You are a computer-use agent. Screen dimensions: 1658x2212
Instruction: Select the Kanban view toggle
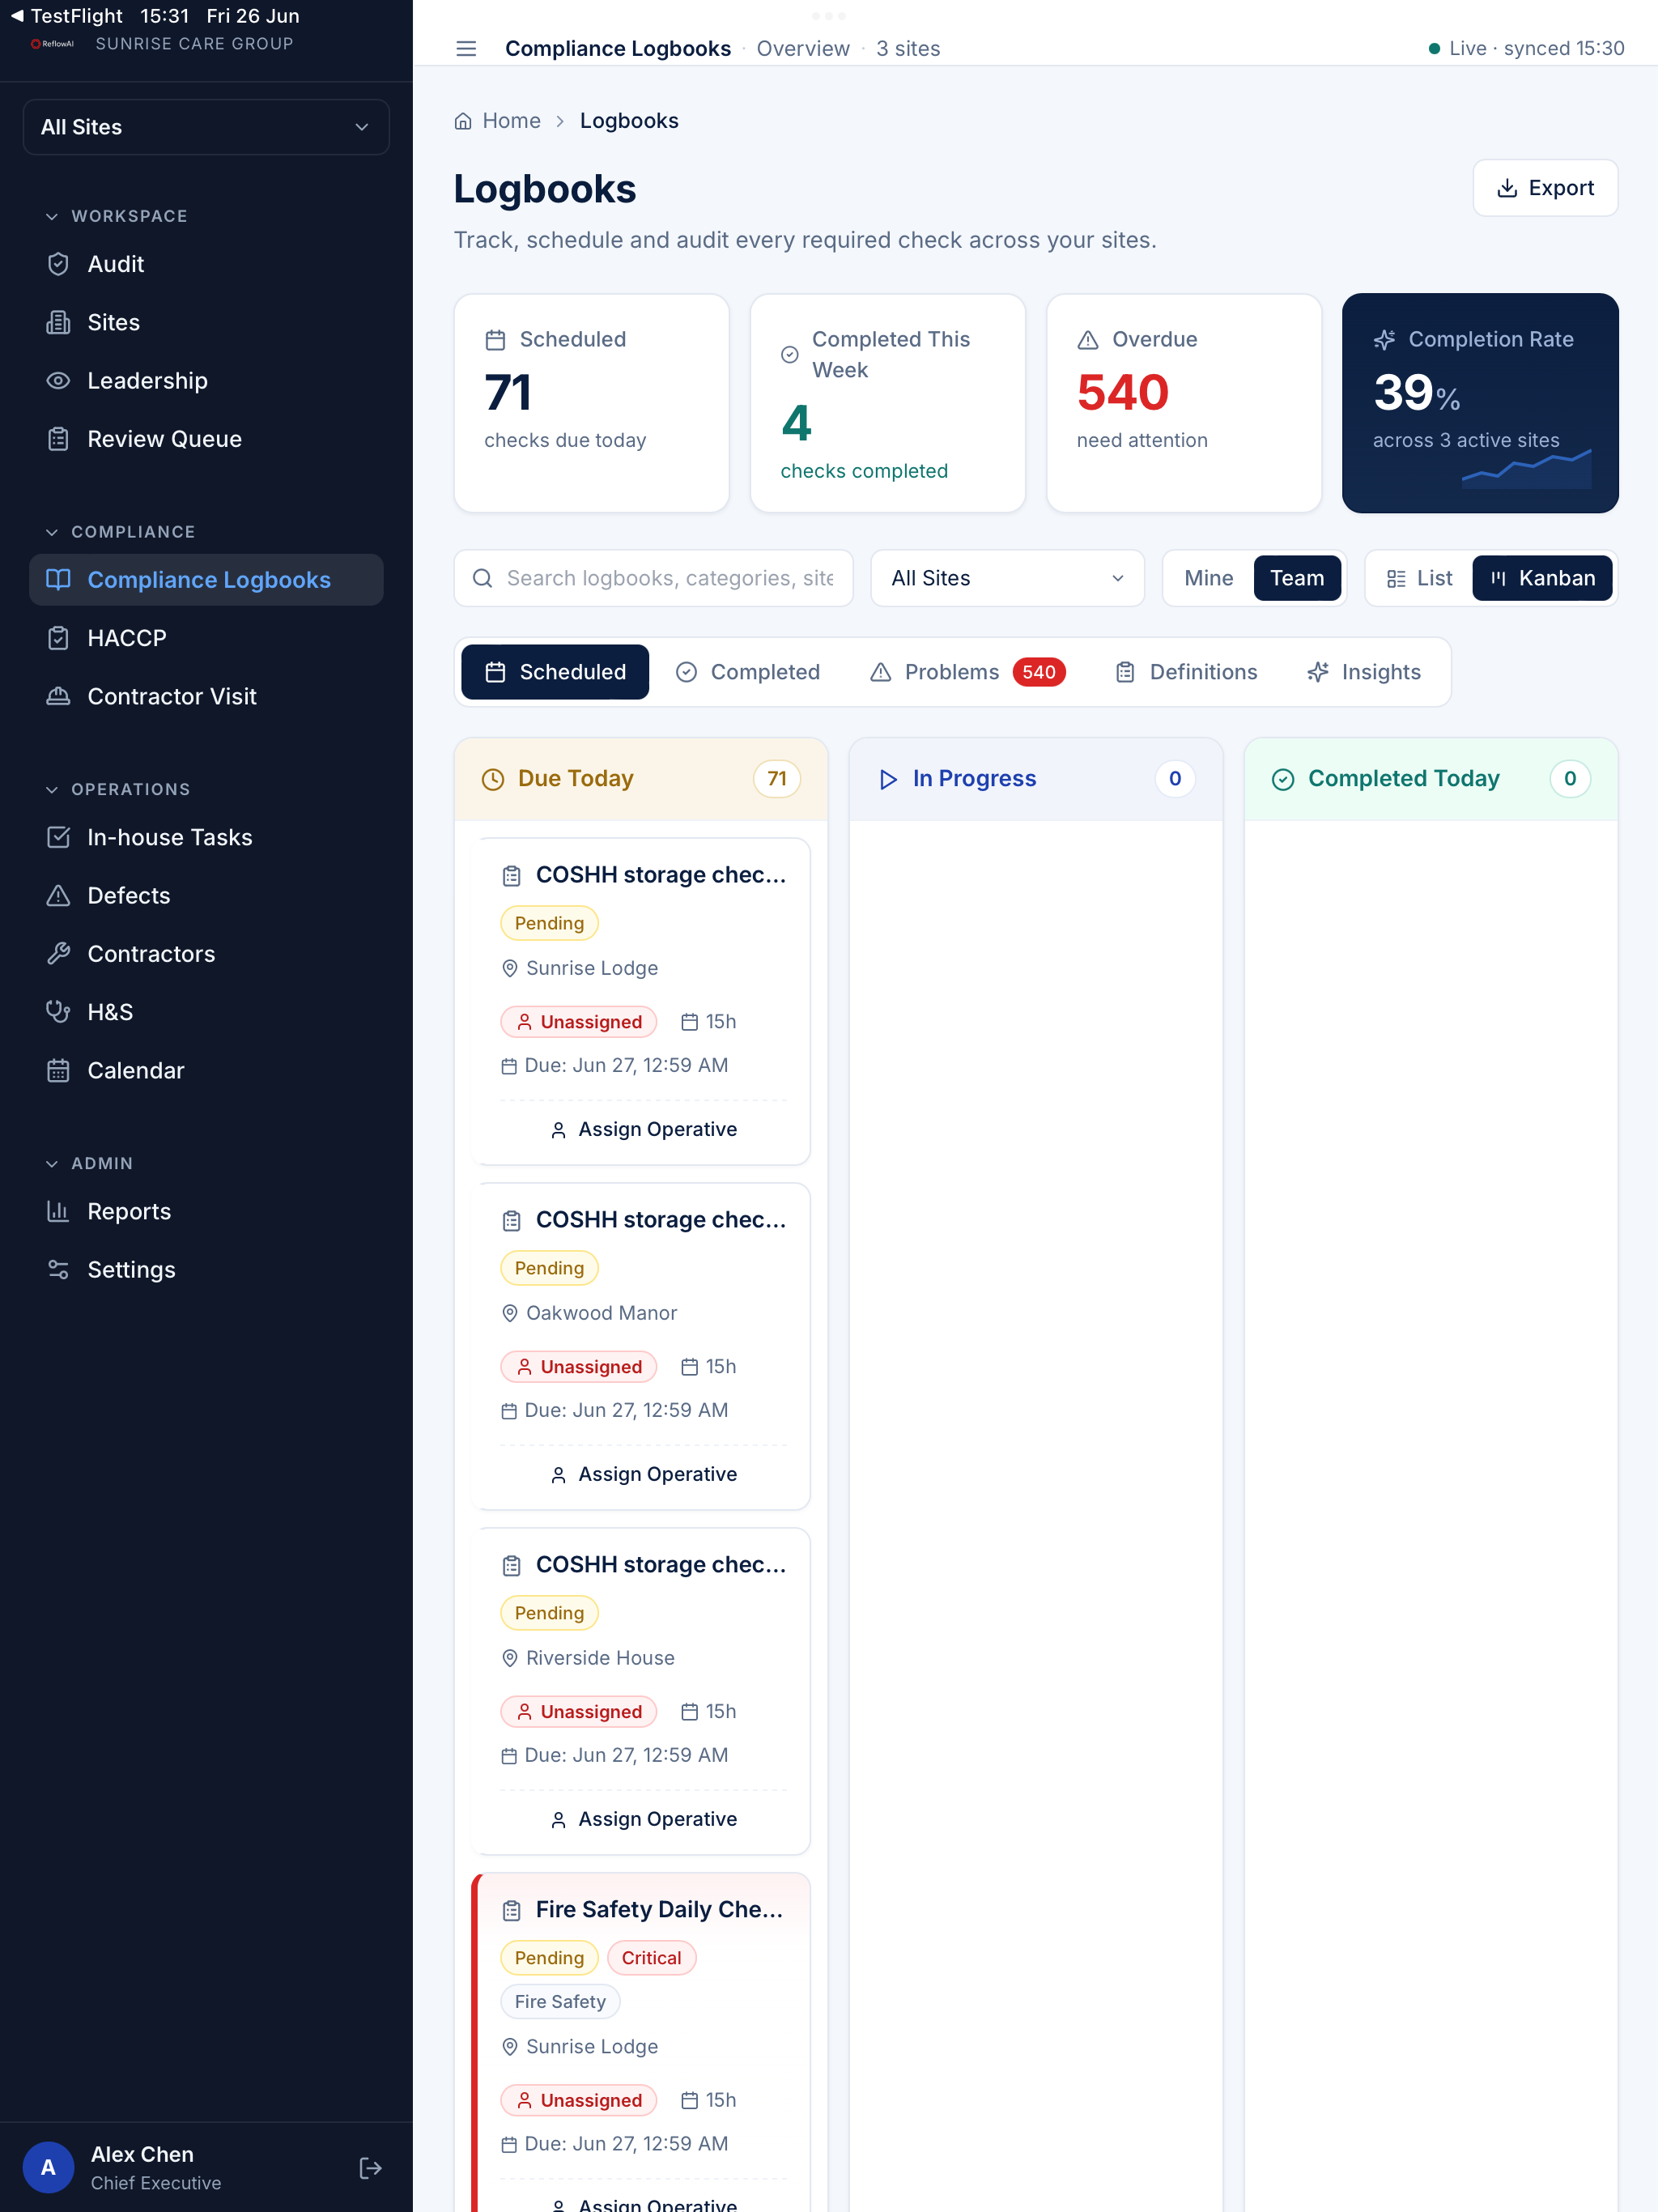tap(1542, 578)
